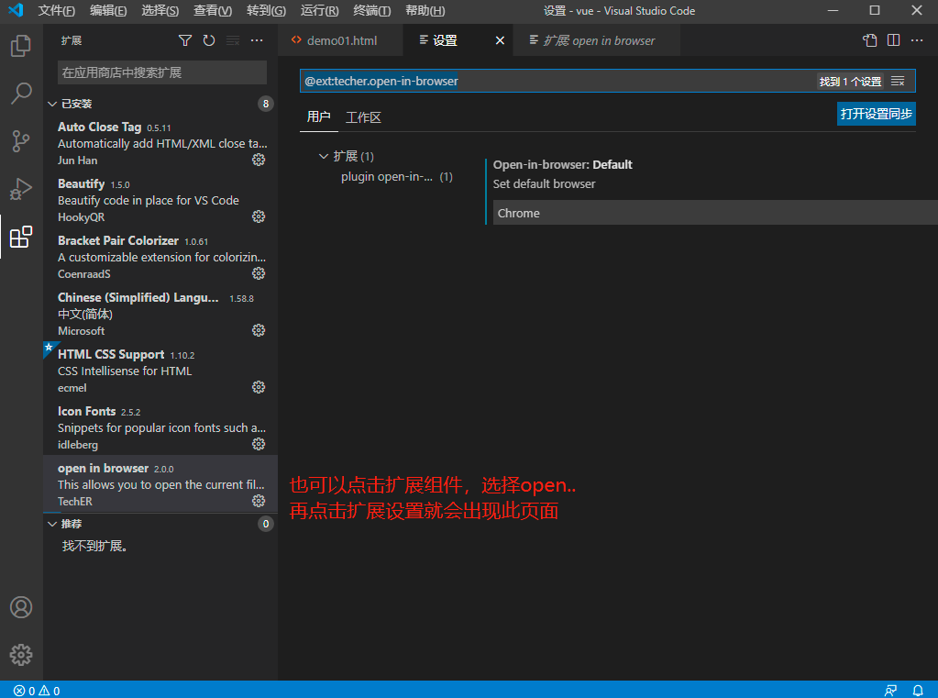Screen dimensions: 938x698
Task: Open the Accounts icon in activity bar
Action: click(x=21, y=607)
